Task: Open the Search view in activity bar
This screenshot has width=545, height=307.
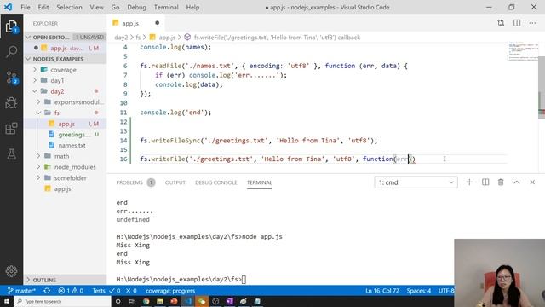Action: 11,52
